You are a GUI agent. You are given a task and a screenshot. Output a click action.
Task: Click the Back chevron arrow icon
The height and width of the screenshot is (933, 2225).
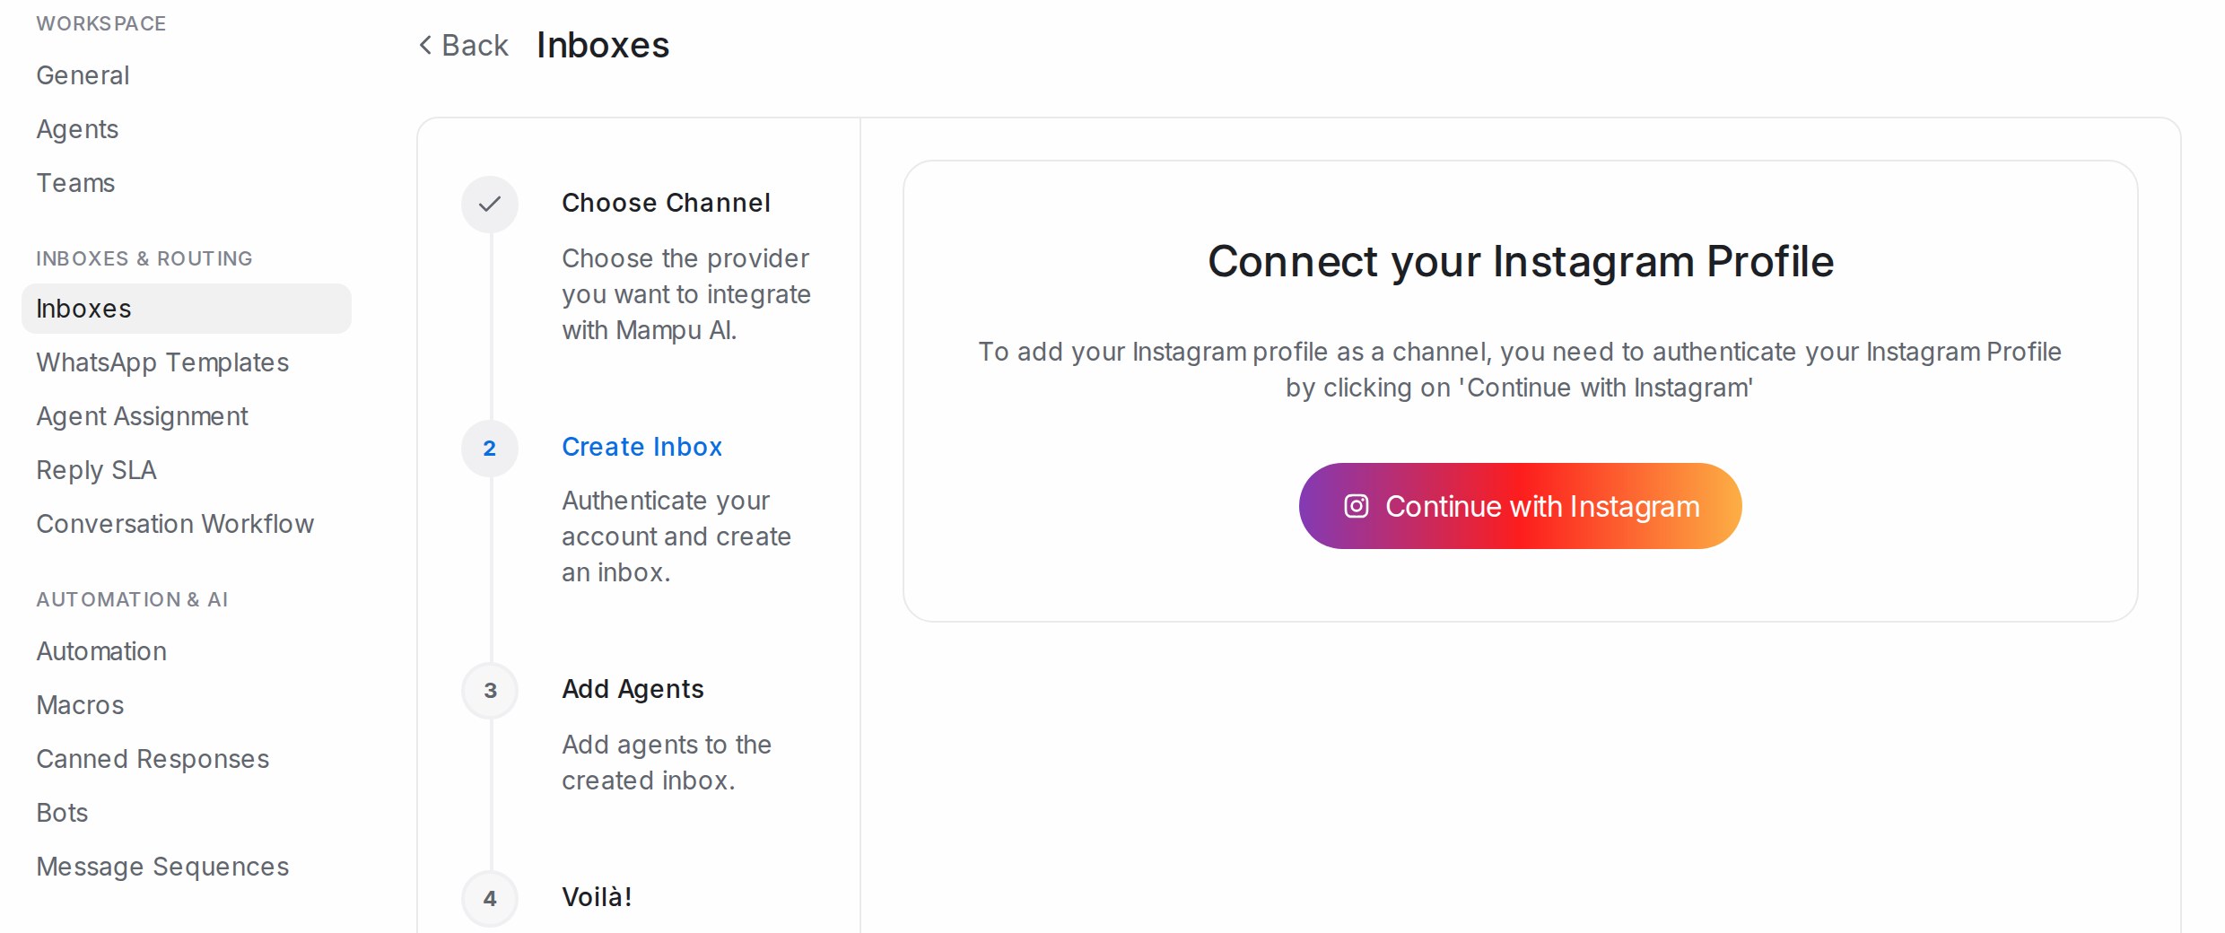click(x=425, y=45)
